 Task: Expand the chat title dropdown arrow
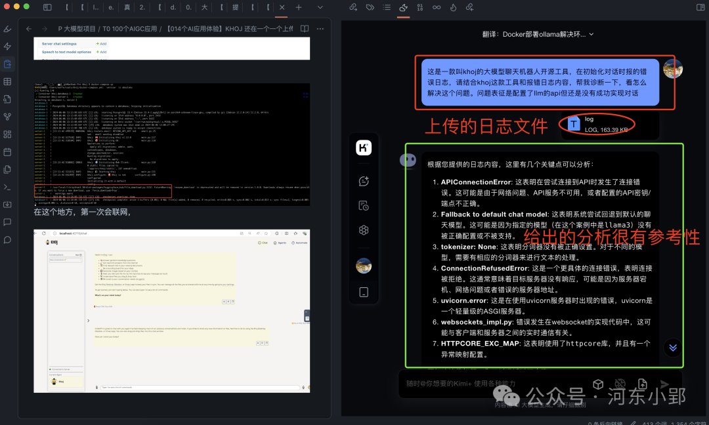591,34
